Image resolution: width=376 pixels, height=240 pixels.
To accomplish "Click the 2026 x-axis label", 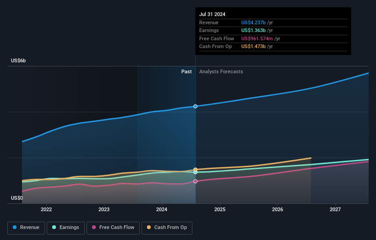I will (x=278, y=209).
